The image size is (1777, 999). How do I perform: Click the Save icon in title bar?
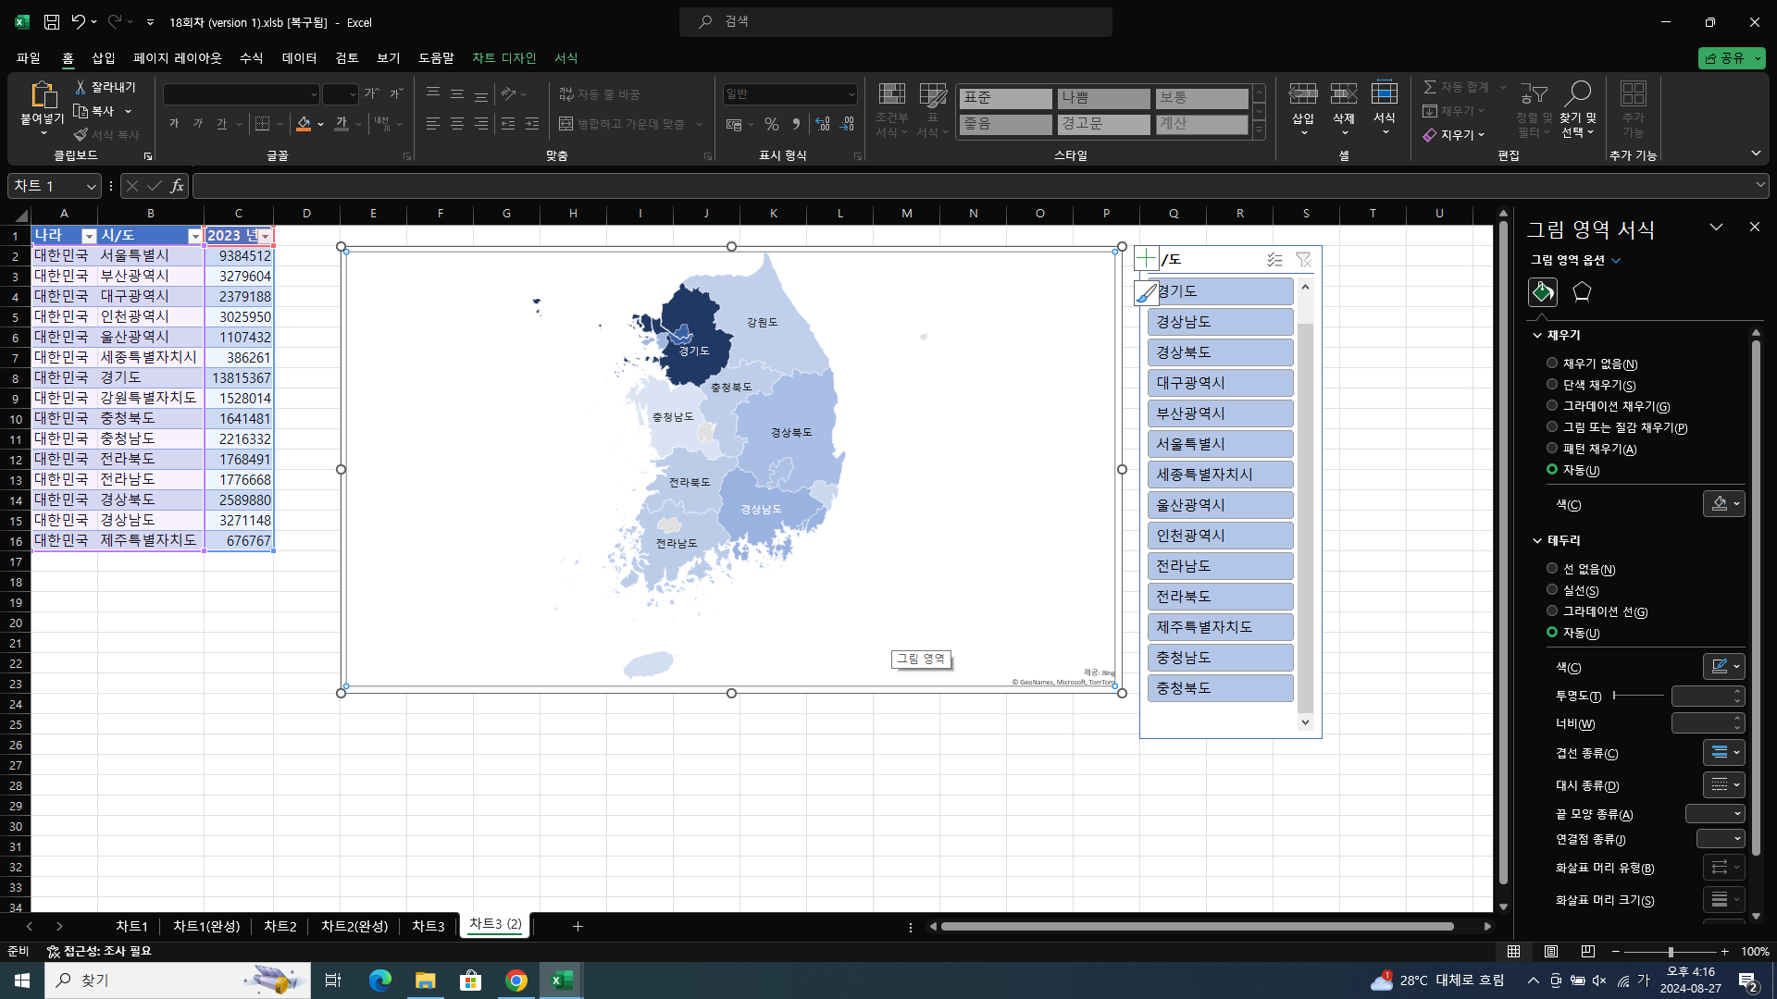pos(52,22)
